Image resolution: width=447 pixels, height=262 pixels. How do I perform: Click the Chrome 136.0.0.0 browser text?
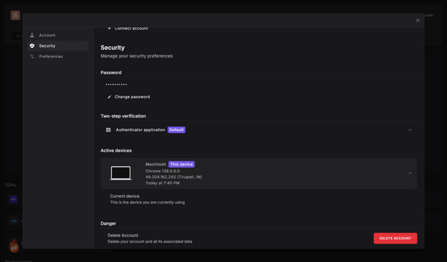[163, 171]
